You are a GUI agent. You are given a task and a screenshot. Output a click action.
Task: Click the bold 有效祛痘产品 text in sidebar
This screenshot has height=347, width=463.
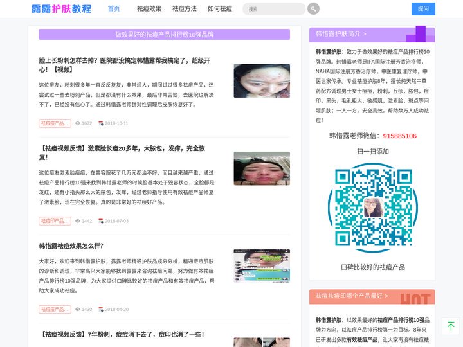(x=363, y=340)
